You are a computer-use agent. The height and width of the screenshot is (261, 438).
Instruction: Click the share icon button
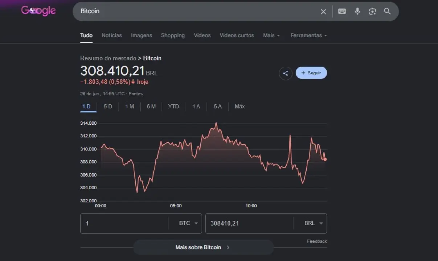(286, 73)
